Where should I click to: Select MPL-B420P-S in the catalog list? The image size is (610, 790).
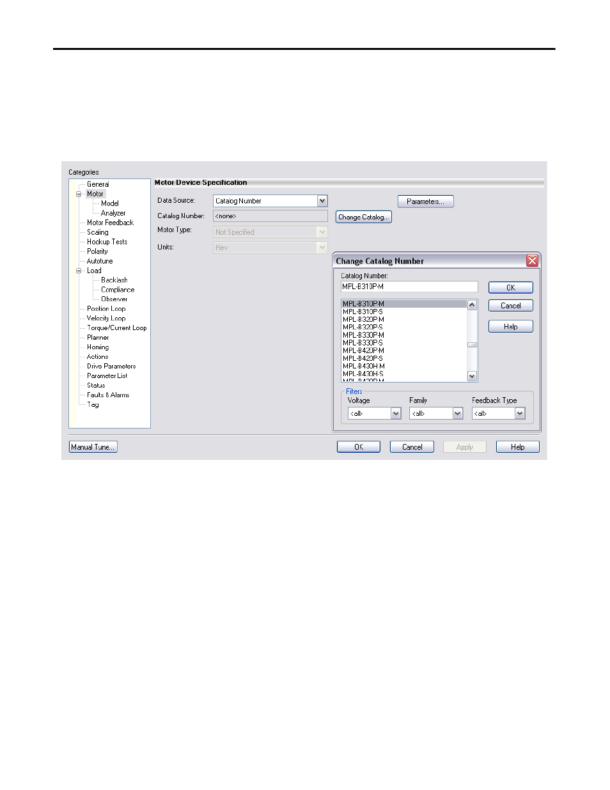click(404, 358)
